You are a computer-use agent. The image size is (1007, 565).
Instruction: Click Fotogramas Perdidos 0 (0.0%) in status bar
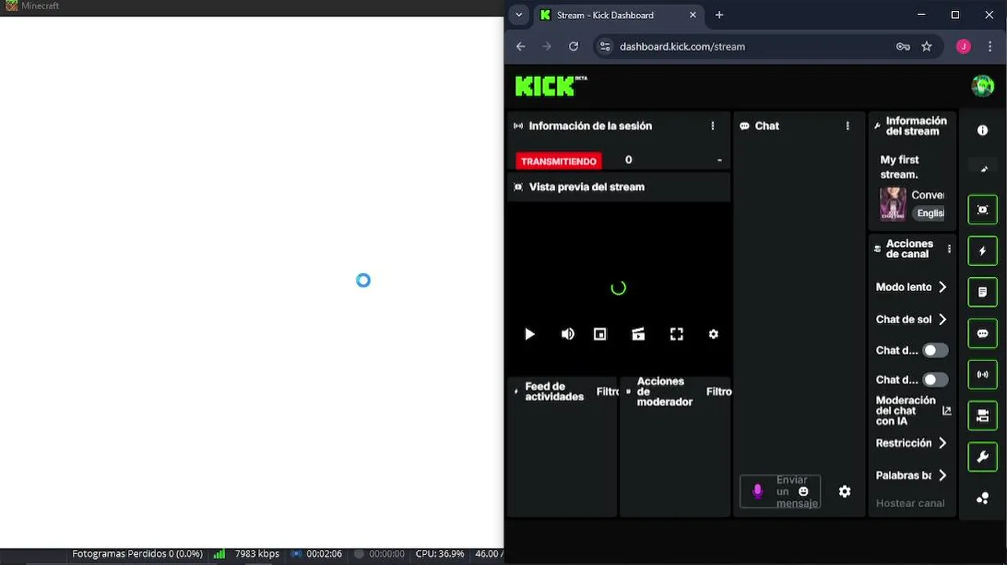(137, 554)
